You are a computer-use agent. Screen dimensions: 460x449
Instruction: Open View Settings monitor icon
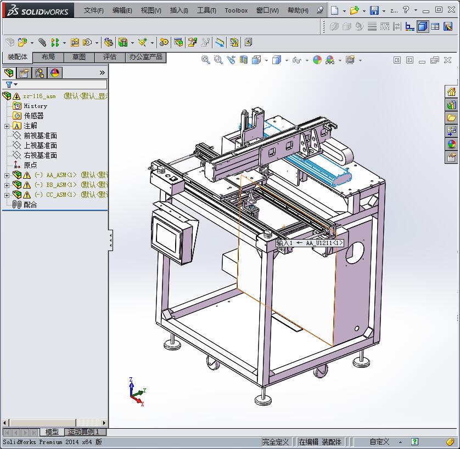(350, 60)
